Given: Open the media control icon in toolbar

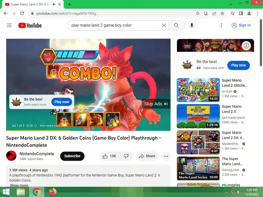Looking at the screenshot, I should pyautogui.click(x=232, y=13).
